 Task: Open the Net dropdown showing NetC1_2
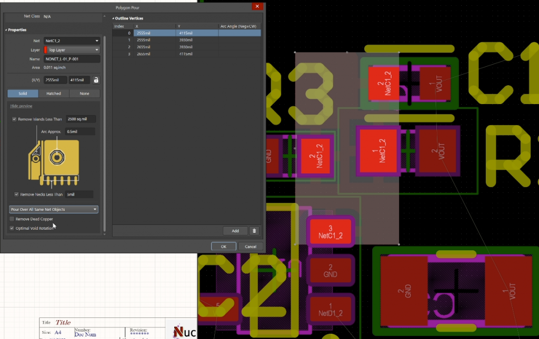72,40
